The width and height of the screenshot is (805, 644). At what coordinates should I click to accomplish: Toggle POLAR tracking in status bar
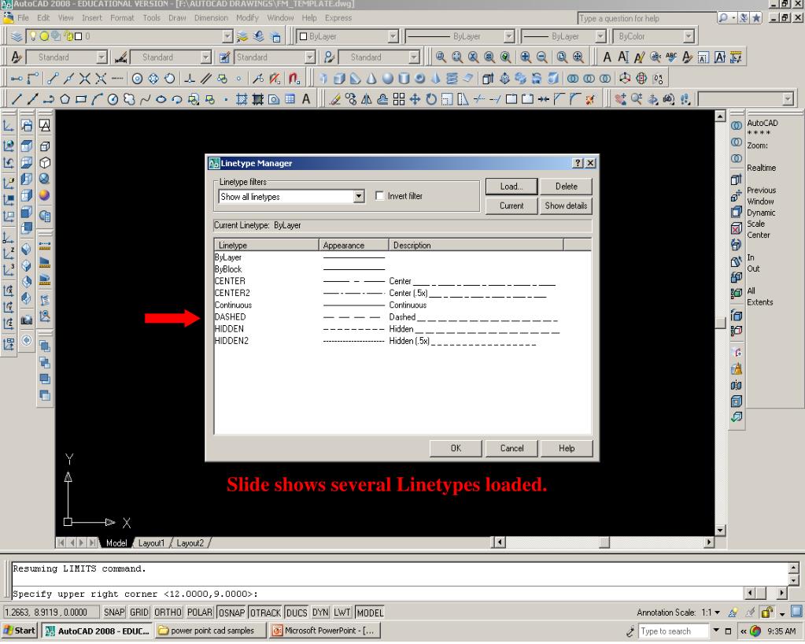pos(200,613)
